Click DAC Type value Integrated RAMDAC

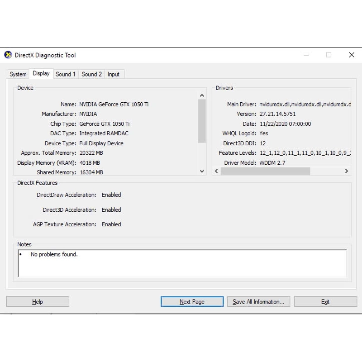tap(104, 133)
